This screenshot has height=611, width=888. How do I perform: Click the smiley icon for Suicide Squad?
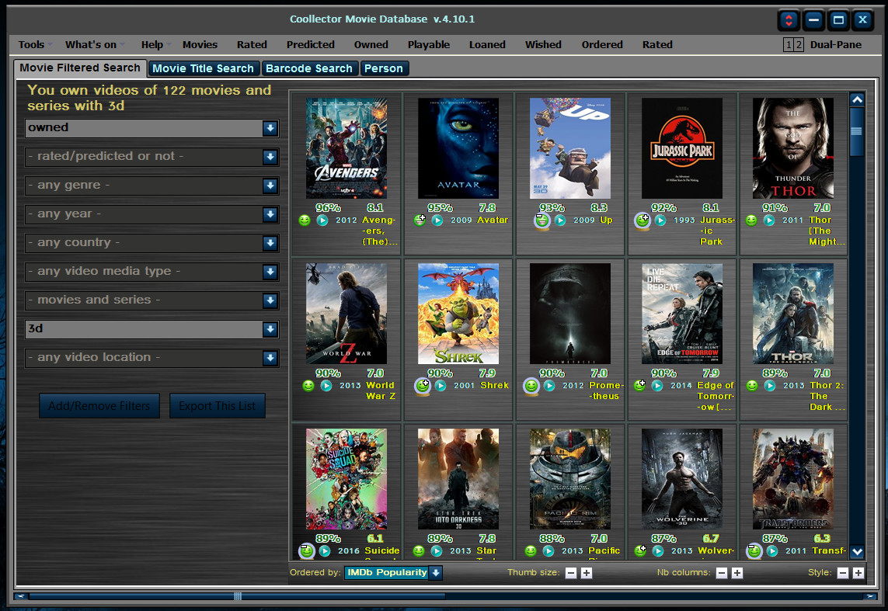(x=306, y=550)
